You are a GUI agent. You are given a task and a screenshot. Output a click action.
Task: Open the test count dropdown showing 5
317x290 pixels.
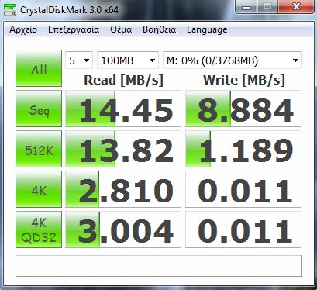coord(79,60)
